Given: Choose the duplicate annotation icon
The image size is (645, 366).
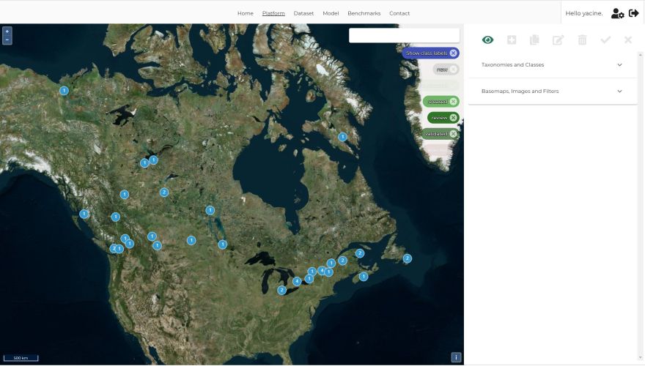Looking at the screenshot, I should [x=534, y=40].
